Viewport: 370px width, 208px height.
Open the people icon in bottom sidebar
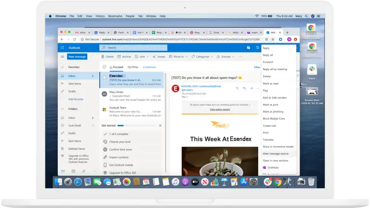pyautogui.click(x=83, y=171)
